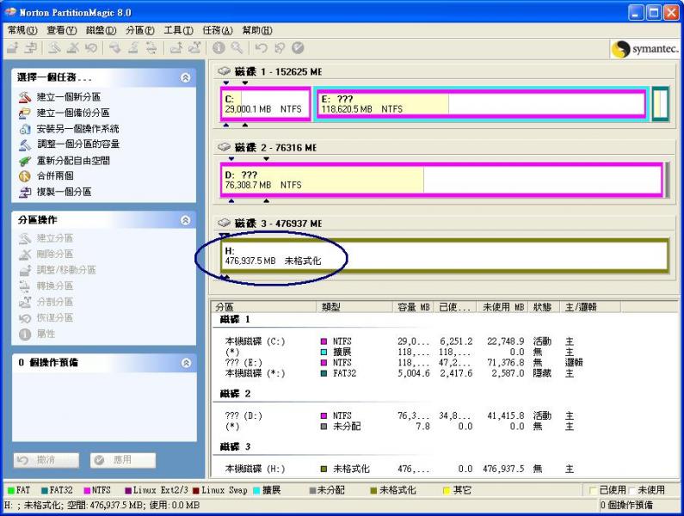Click the 複製一個分區 copy icon
This screenshot has height=516, width=684.
pyautogui.click(x=25, y=192)
